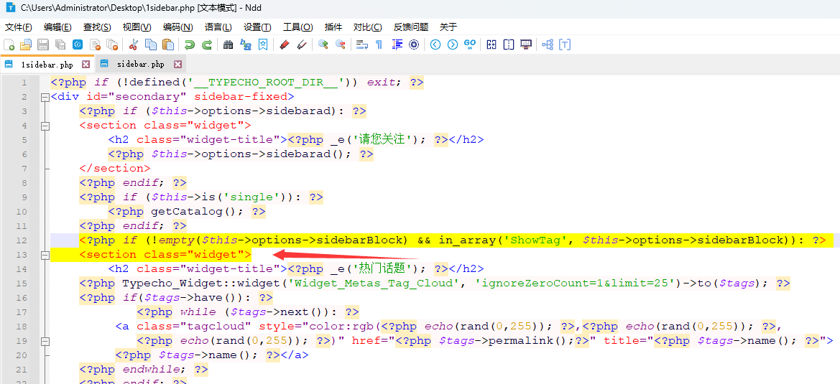Click the Copy icon in toolbar
Screen dimensions: 840x384
click(151, 45)
